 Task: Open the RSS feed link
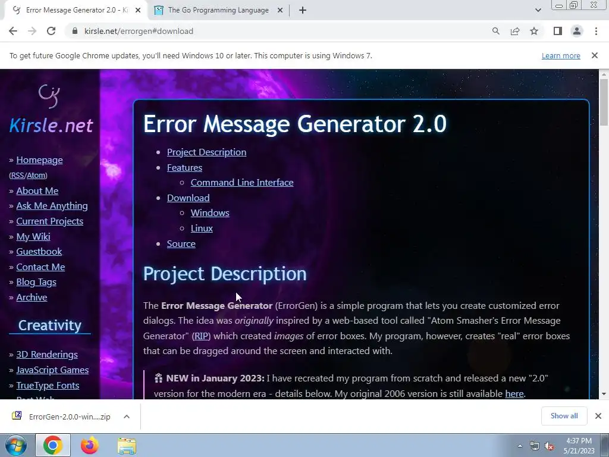17,176
